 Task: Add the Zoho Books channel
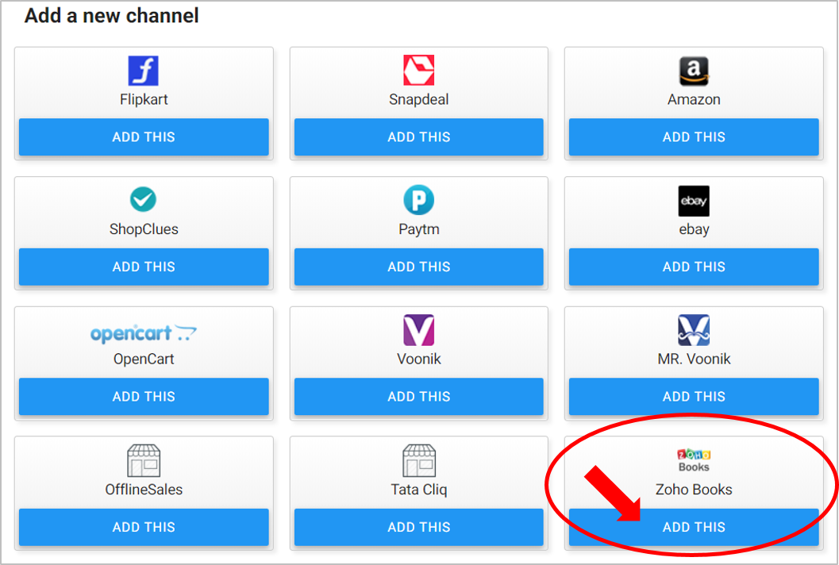694,527
